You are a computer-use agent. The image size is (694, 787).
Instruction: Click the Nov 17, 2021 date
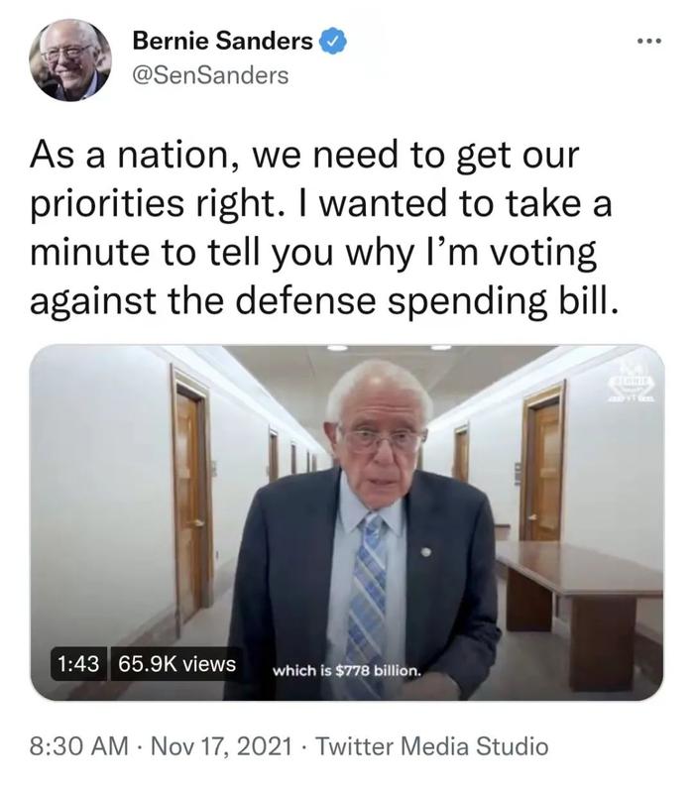tap(221, 745)
